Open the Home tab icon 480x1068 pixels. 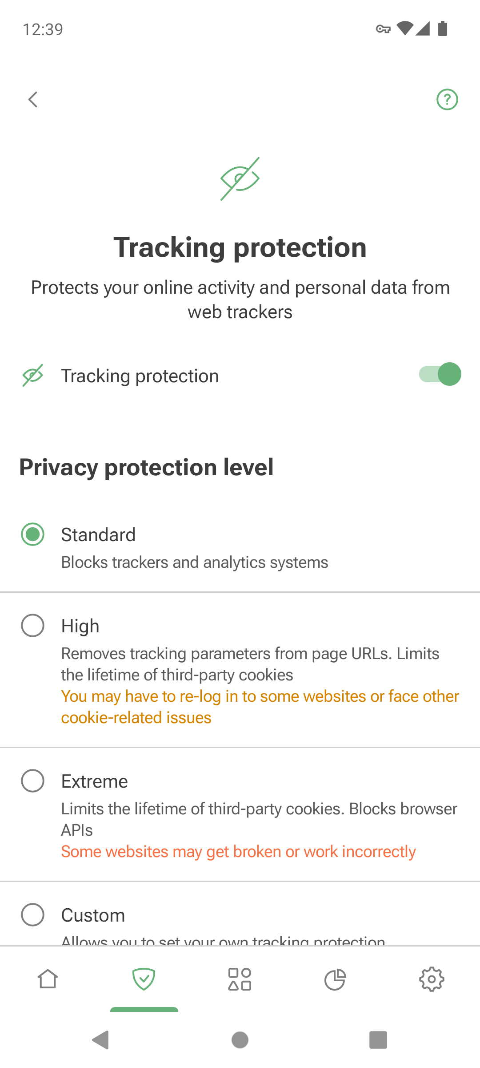pyautogui.click(x=48, y=979)
